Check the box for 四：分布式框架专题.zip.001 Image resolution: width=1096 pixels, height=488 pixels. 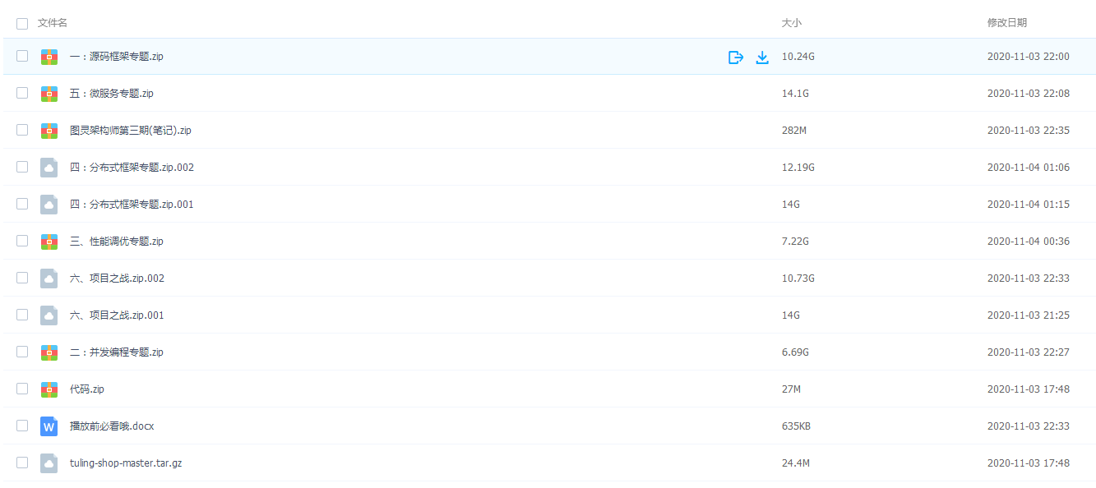coord(22,204)
